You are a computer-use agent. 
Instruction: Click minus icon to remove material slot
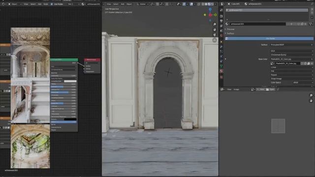[x=312, y=13]
